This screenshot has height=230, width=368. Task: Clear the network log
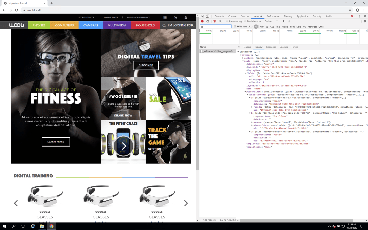(208, 21)
